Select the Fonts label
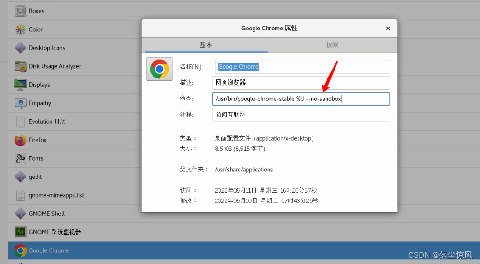The height and width of the screenshot is (264, 480). [36, 158]
